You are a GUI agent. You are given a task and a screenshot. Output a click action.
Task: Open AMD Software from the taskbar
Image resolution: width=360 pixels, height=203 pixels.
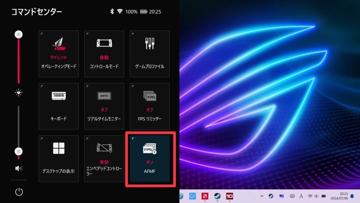[x=204, y=196]
